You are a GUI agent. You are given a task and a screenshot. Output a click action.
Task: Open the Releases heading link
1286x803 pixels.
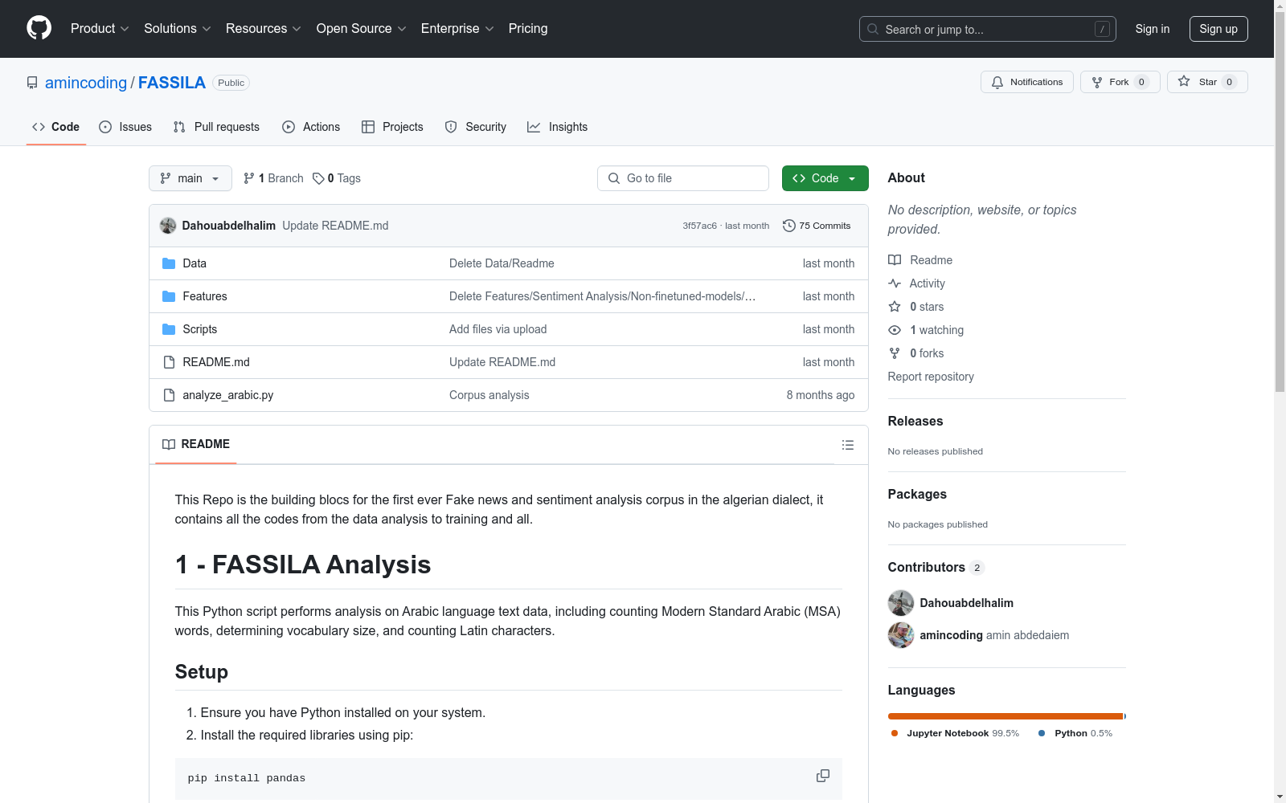point(915,421)
